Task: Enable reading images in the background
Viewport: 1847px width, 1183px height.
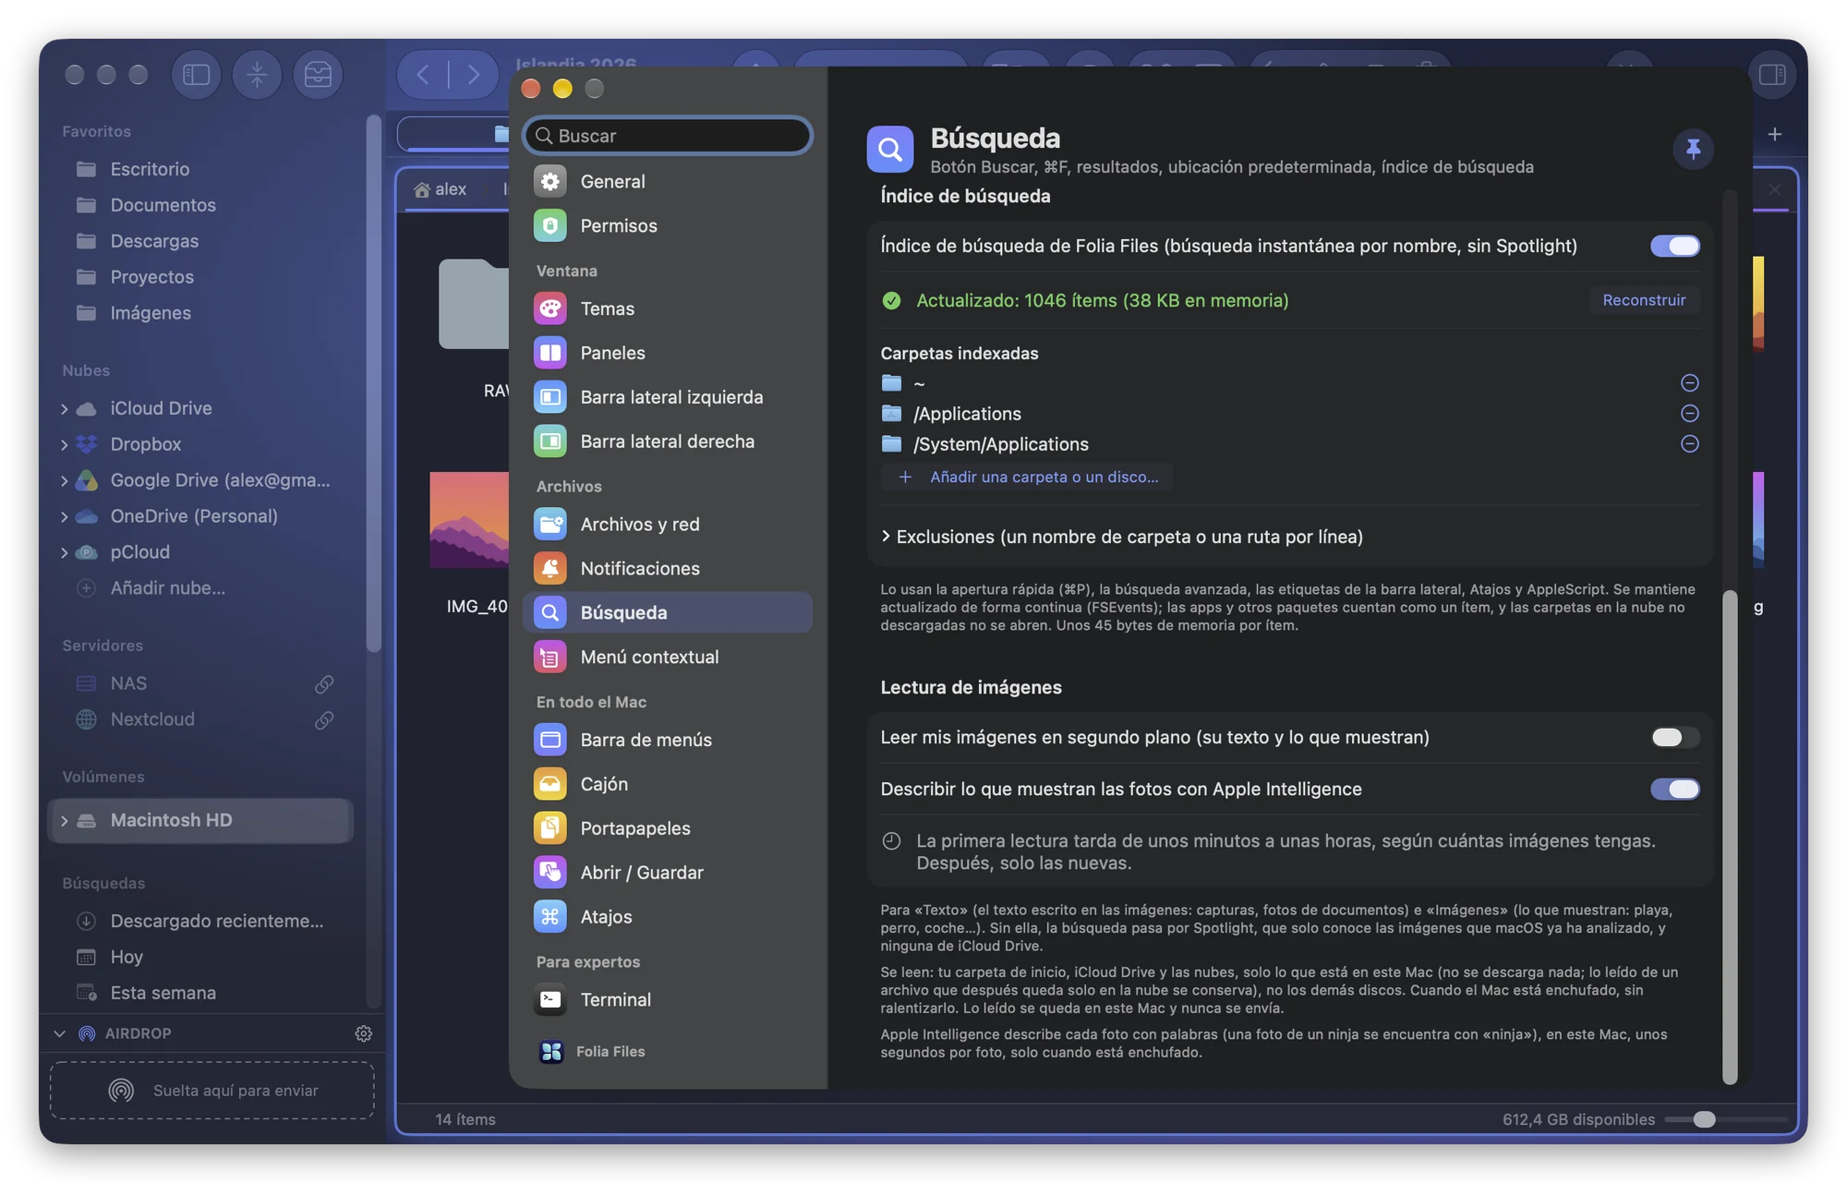Action: click(1674, 737)
